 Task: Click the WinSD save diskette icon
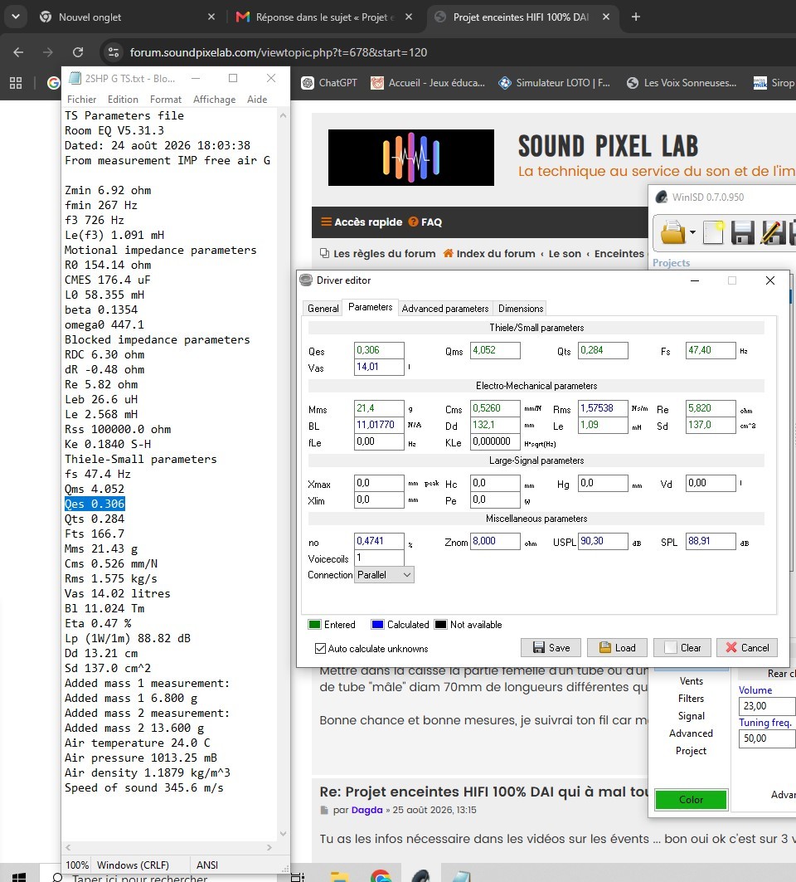coord(742,232)
